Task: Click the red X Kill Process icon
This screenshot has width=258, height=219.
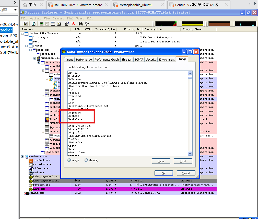Action: [x=73, y=24]
